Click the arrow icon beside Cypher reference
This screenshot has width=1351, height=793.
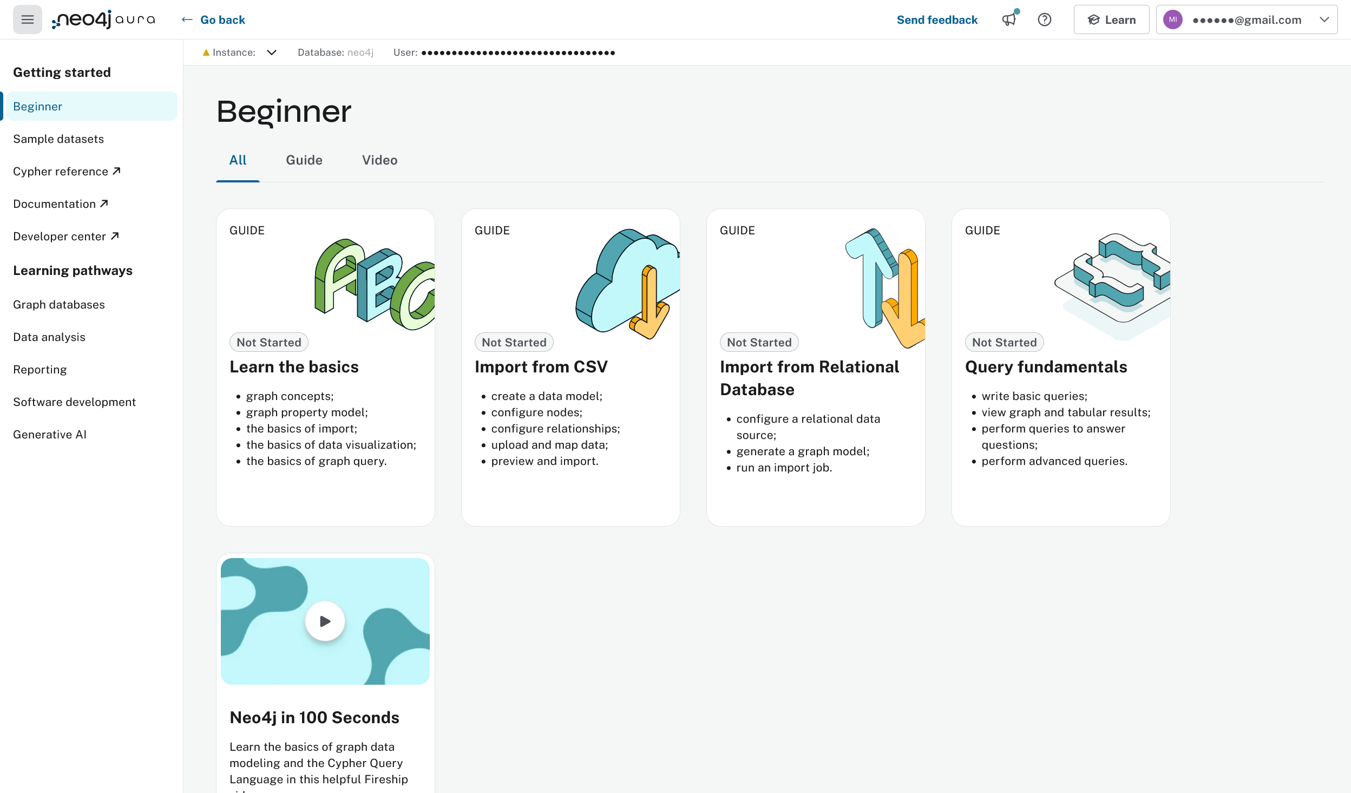click(x=116, y=171)
